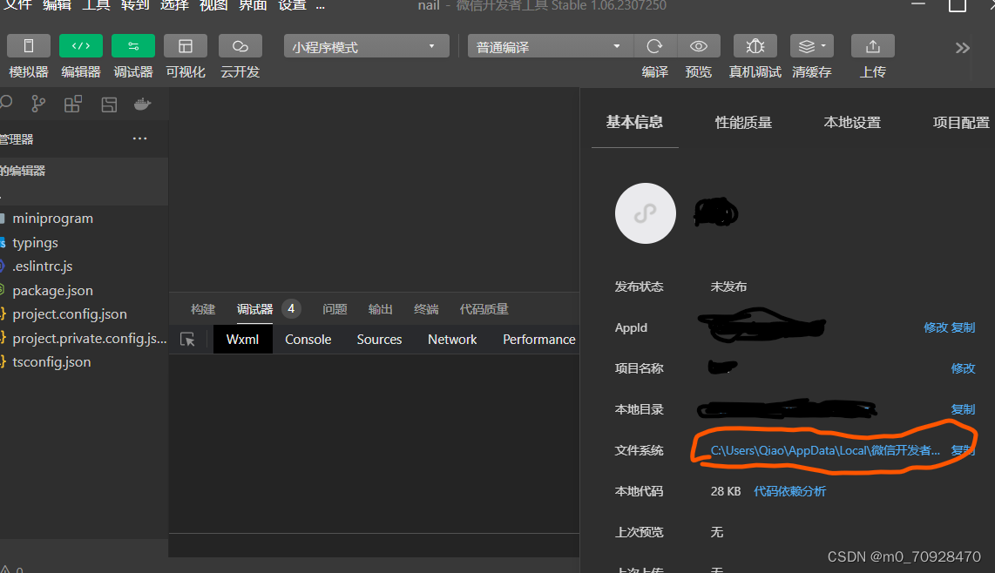
Task: Select the Sources devtools tab
Action: pyautogui.click(x=379, y=340)
